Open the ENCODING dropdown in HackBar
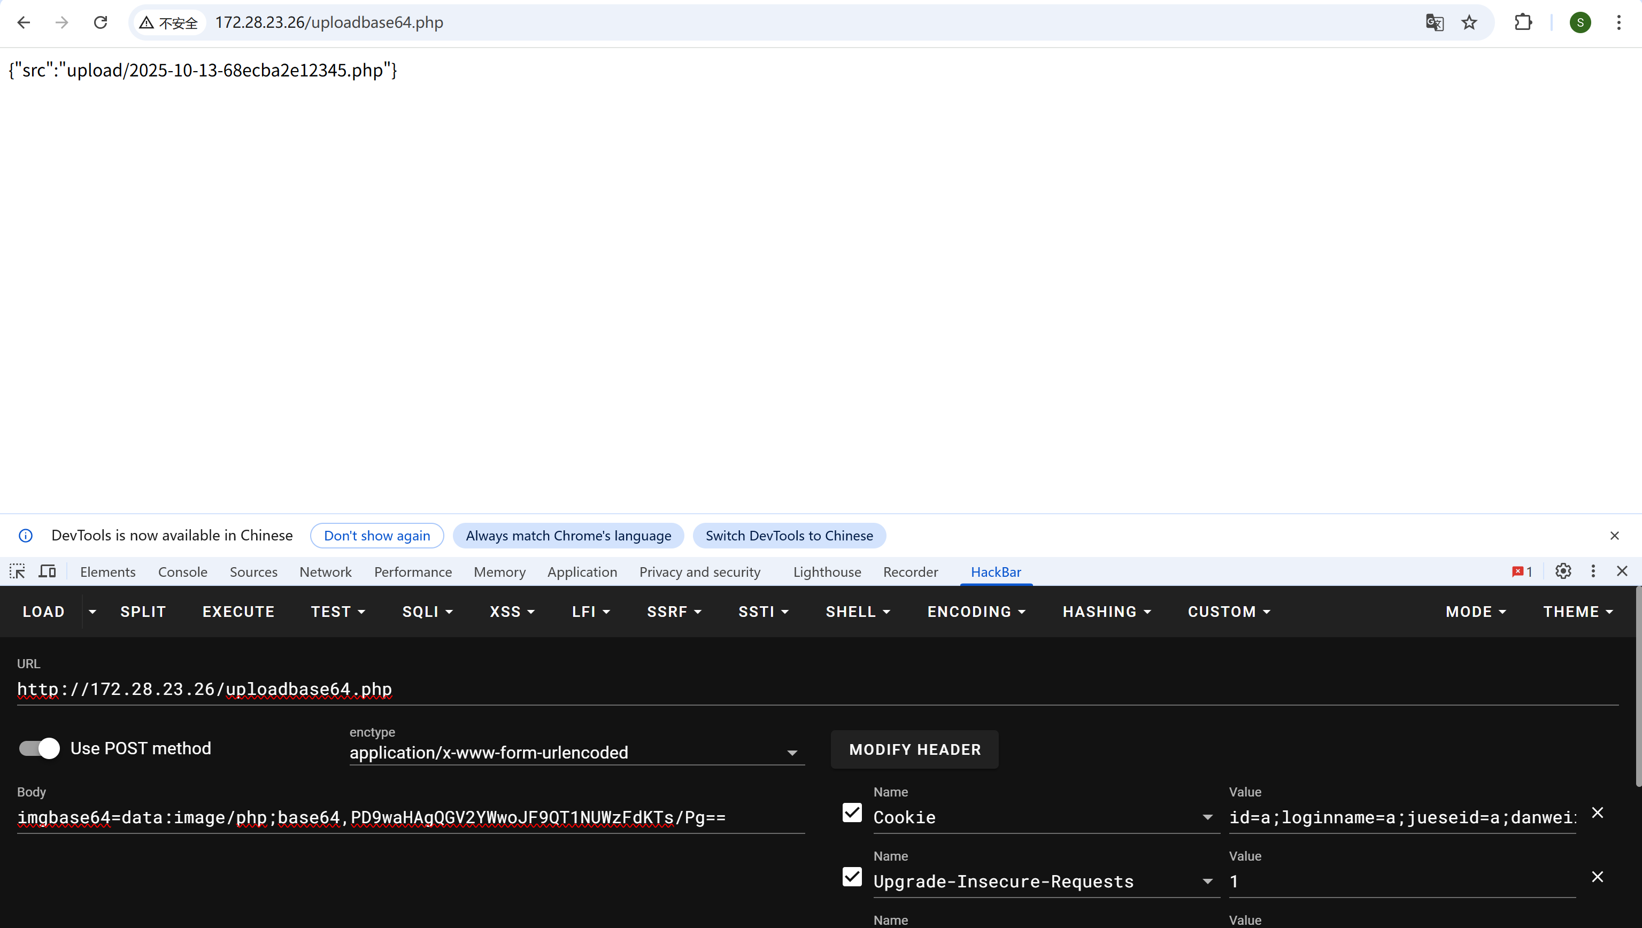Viewport: 1642px width, 928px height. coord(976,612)
